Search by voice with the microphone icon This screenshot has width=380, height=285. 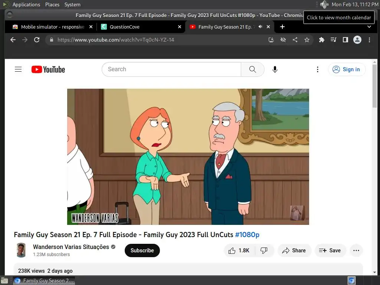(275, 69)
